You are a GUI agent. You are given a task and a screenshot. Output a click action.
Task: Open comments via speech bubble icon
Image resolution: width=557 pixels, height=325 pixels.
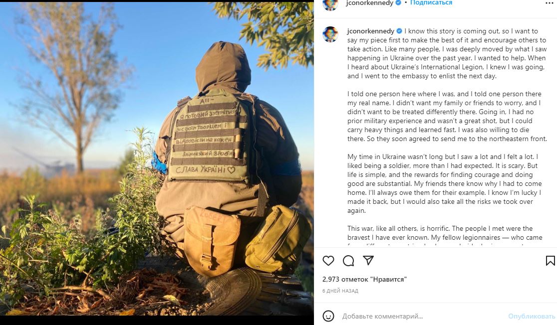[x=348, y=261]
